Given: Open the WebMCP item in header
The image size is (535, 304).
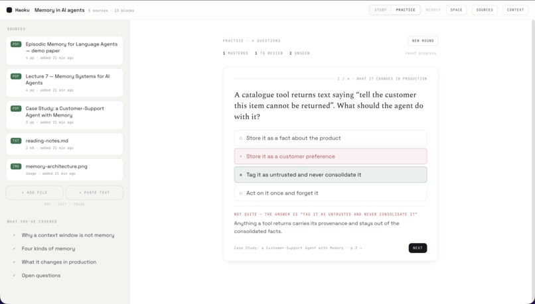Looking at the screenshot, I should tap(433, 10).
